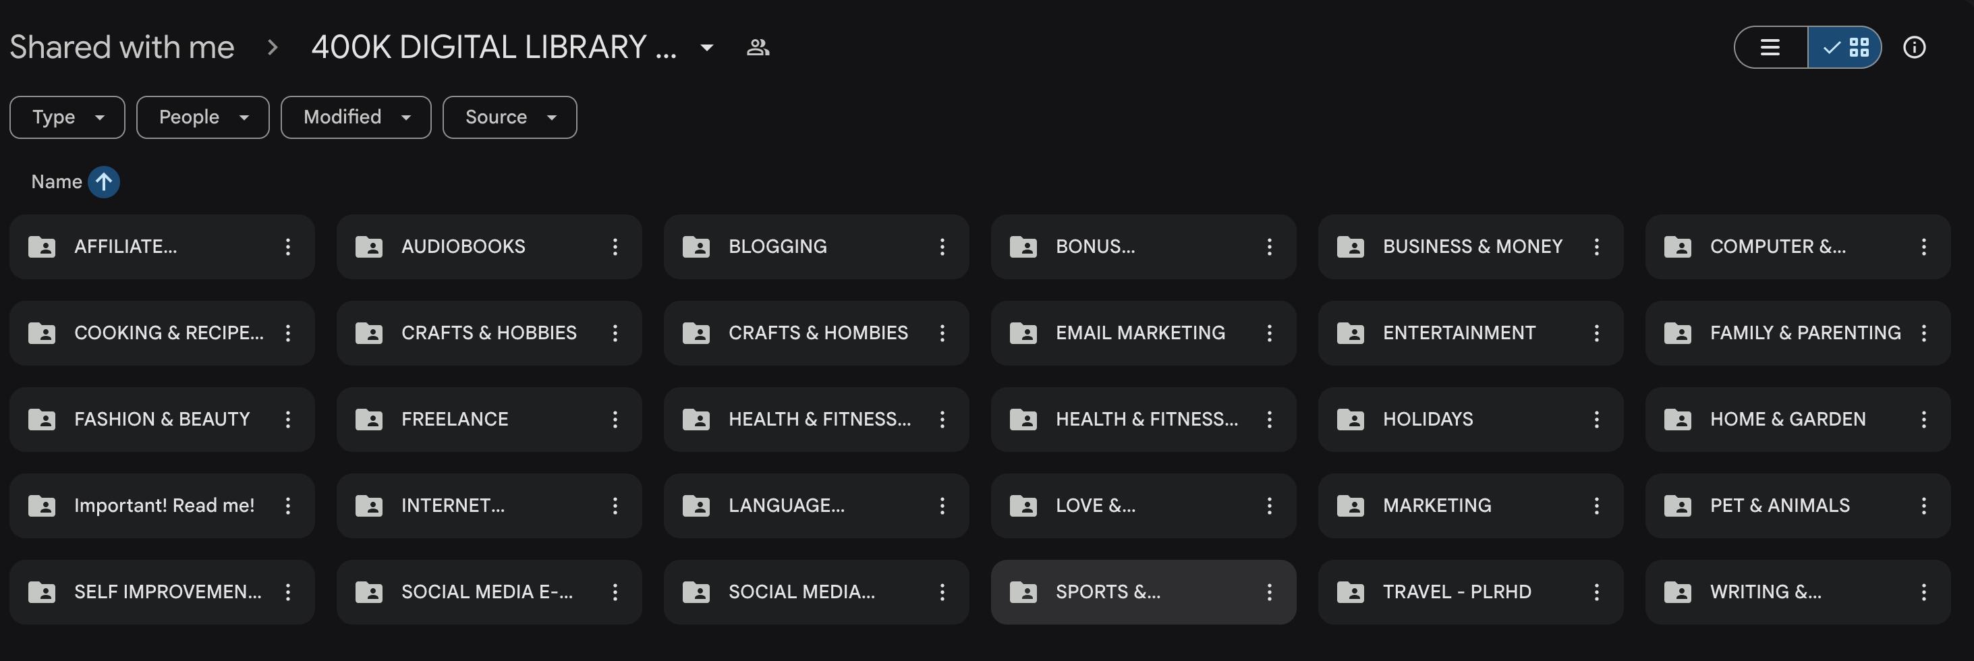
Task: Click the shared people icon next to folder title
Action: (758, 47)
